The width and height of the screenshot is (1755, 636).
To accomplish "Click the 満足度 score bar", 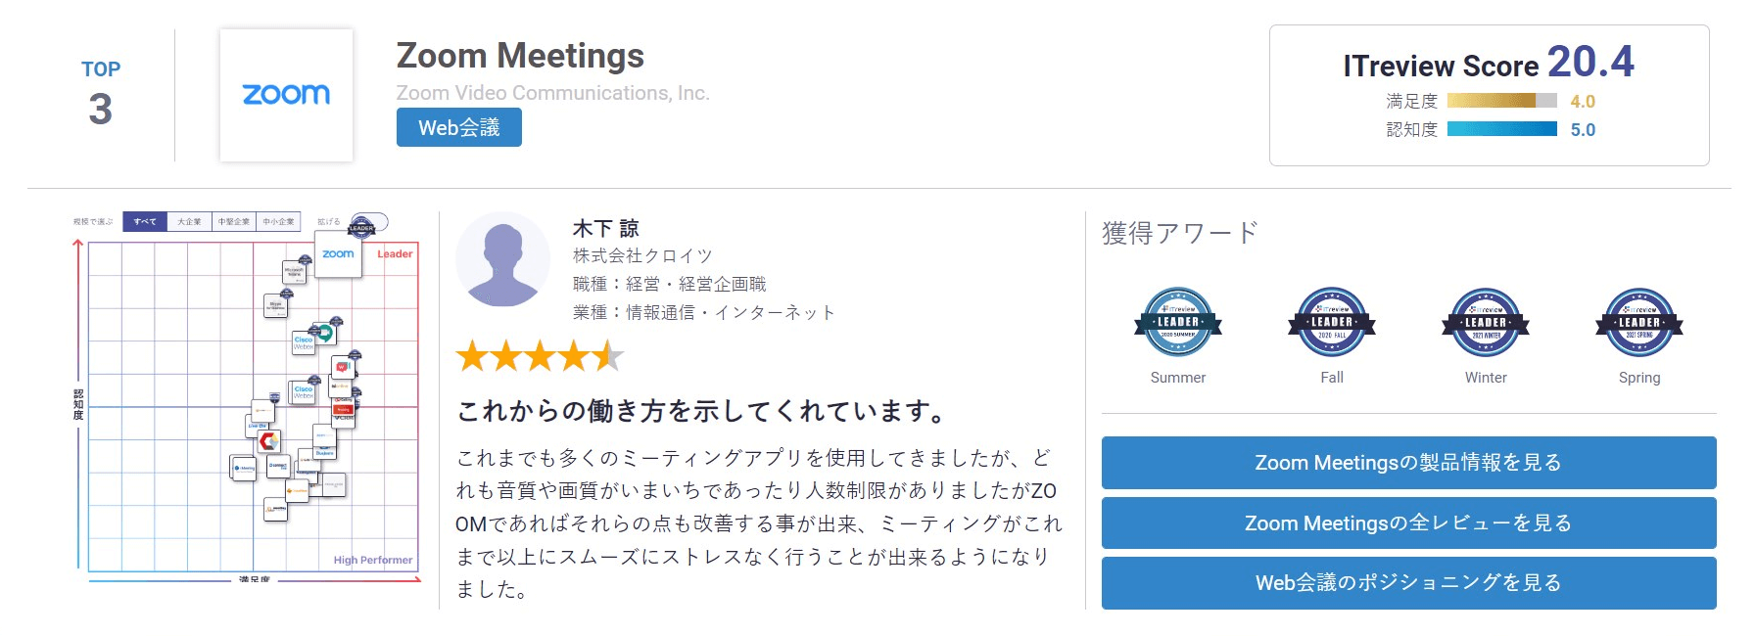I will [x=1500, y=101].
